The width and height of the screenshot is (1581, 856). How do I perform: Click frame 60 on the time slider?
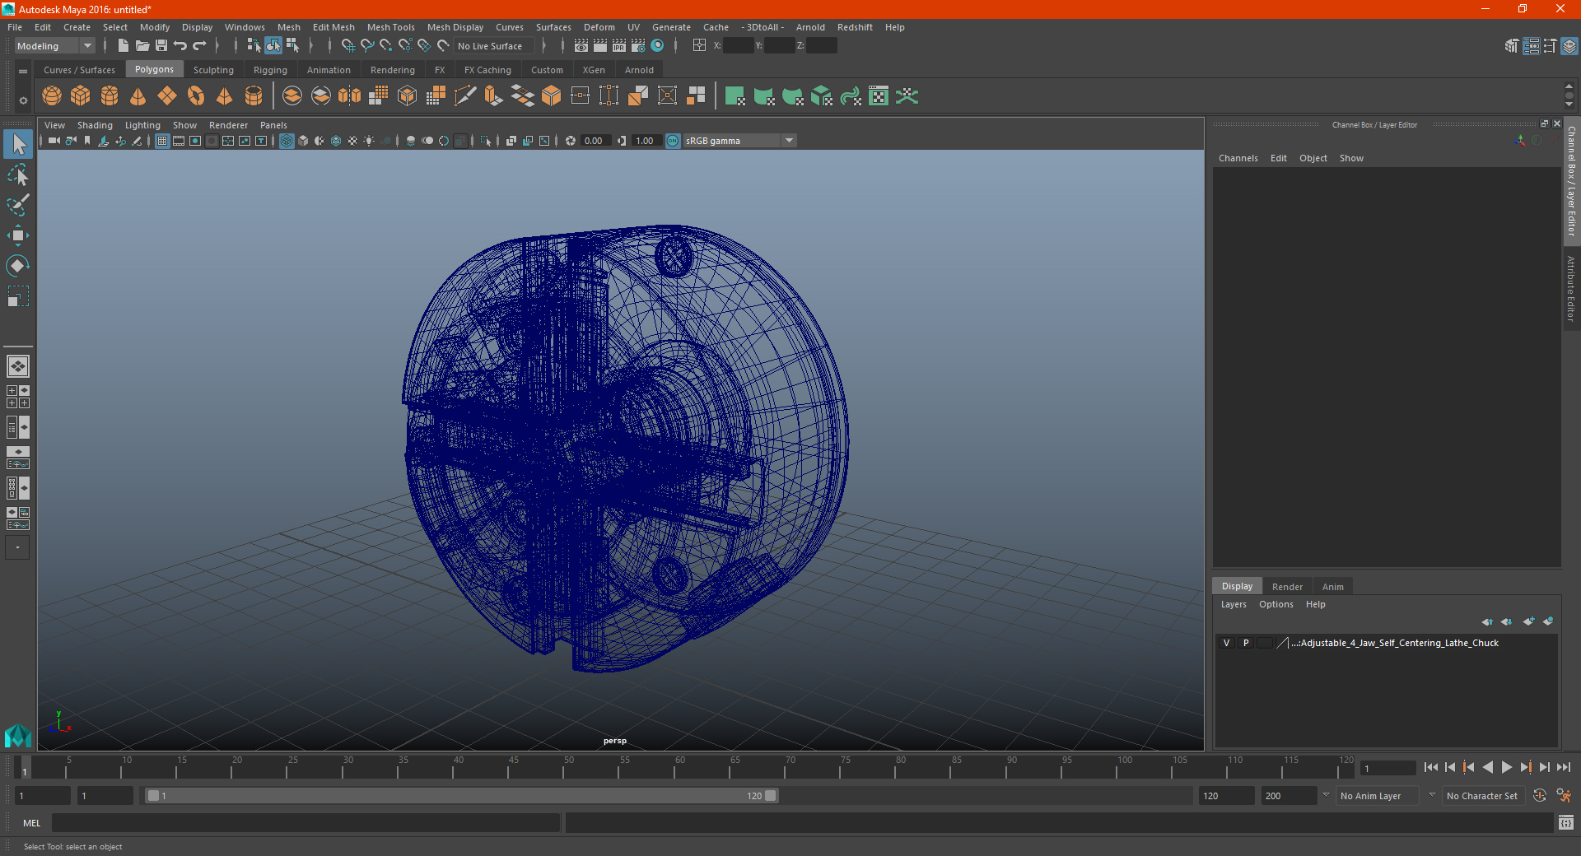675,767
